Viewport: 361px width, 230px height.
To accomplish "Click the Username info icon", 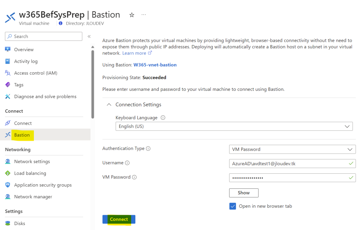I will [127, 163].
